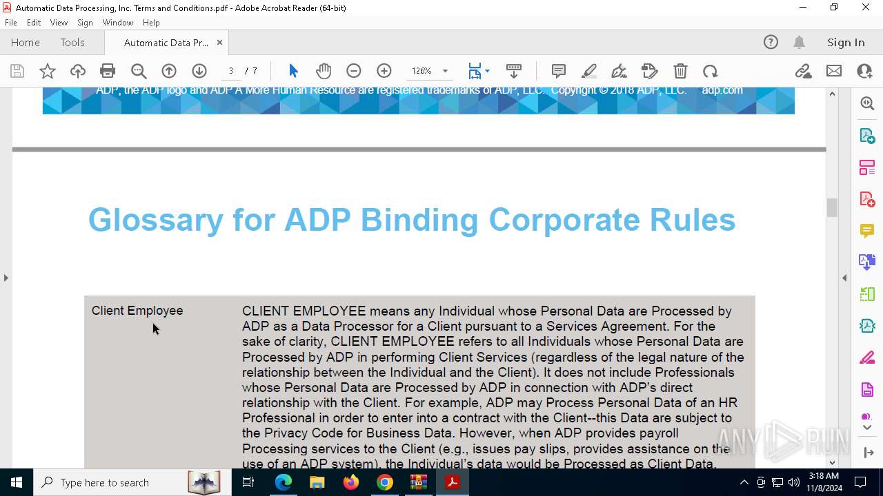883x496 pixels.
Task: Open the Sign menu
Action: pyautogui.click(x=85, y=23)
